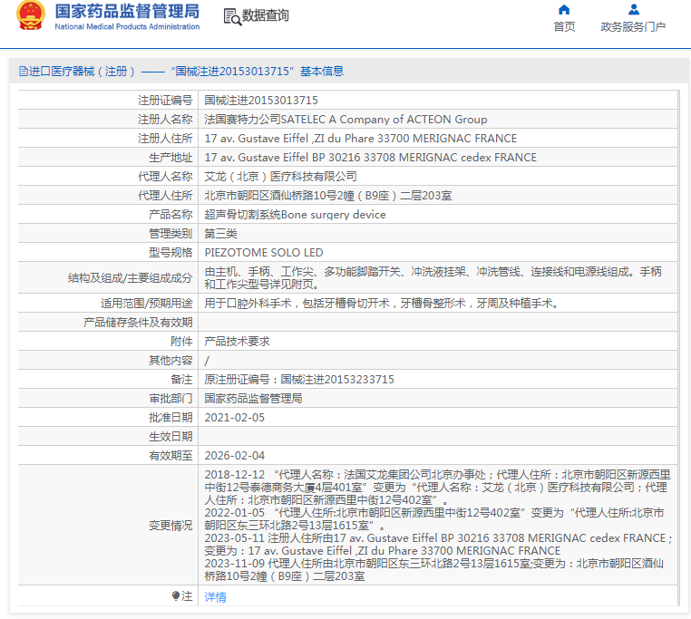The width and height of the screenshot is (691, 619).
Task: Select the 2022-01-05 change record entry
Action: coord(434,519)
